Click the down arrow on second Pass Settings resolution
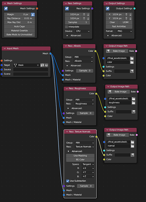Screen dimensions: 146x202 click(88, 19)
